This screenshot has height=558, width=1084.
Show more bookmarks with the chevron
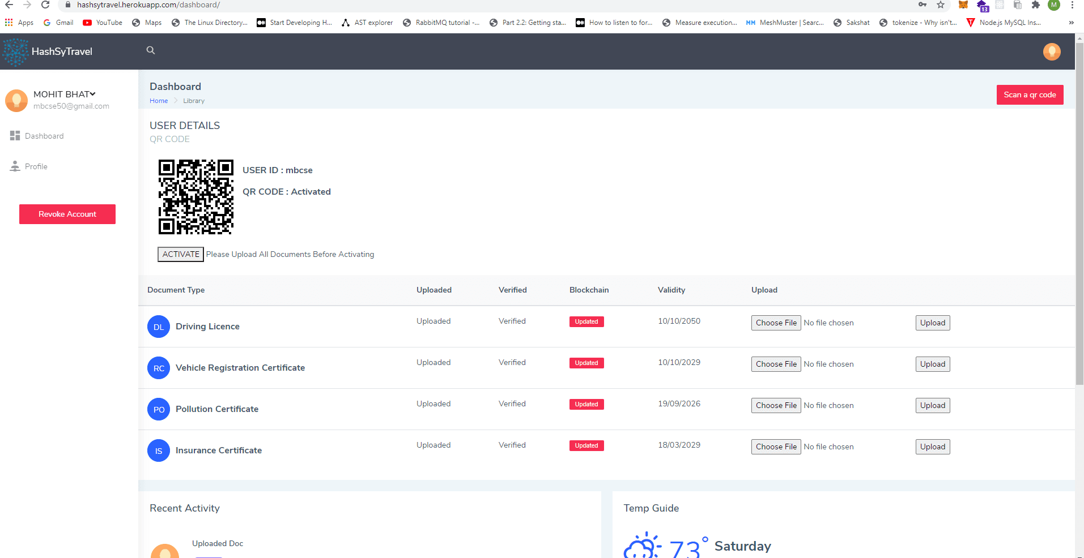tap(1071, 23)
